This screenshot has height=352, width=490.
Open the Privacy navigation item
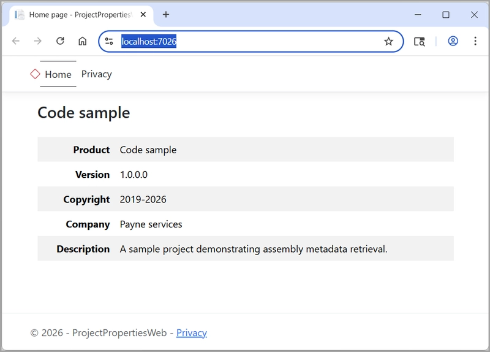pyautogui.click(x=97, y=74)
